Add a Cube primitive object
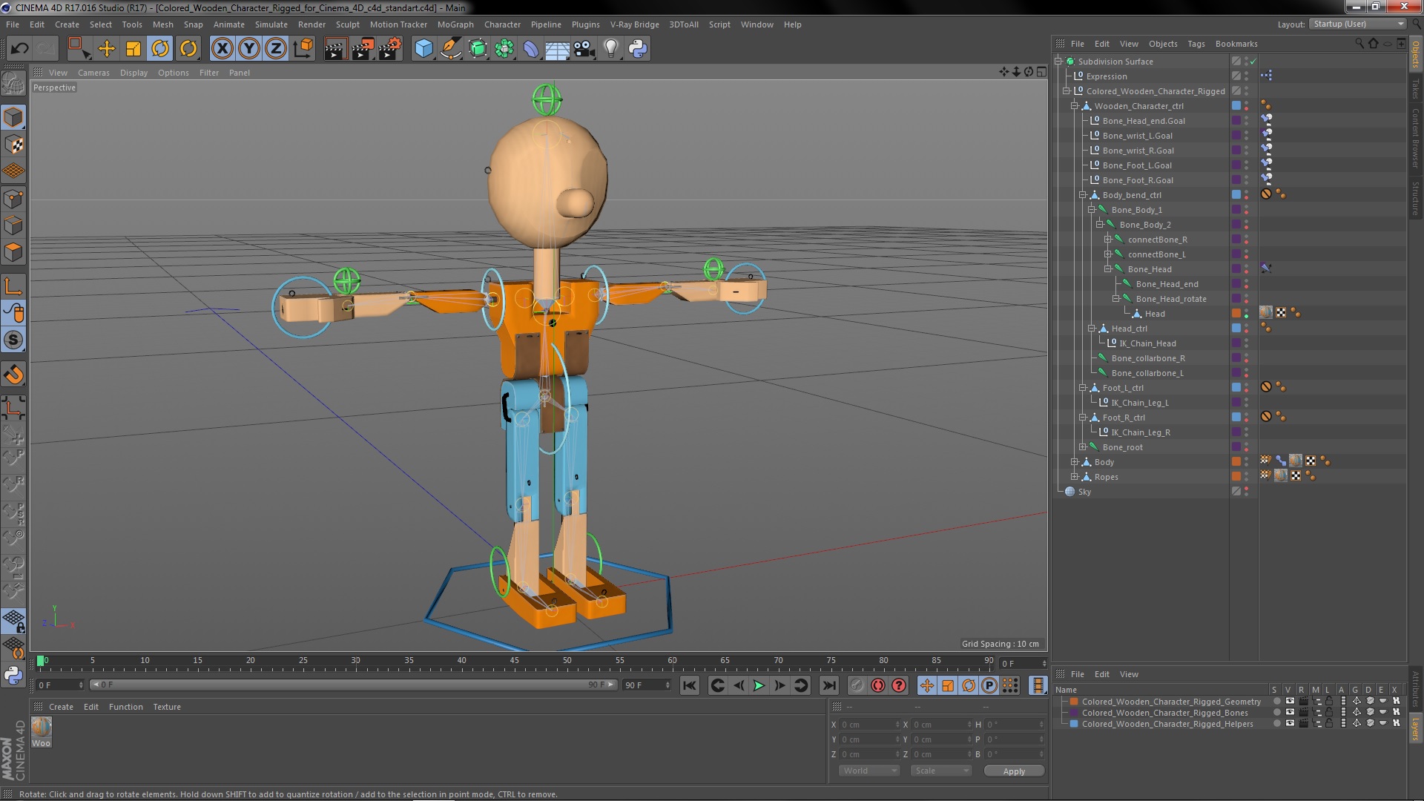The width and height of the screenshot is (1424, 801). tap(423, 49)
